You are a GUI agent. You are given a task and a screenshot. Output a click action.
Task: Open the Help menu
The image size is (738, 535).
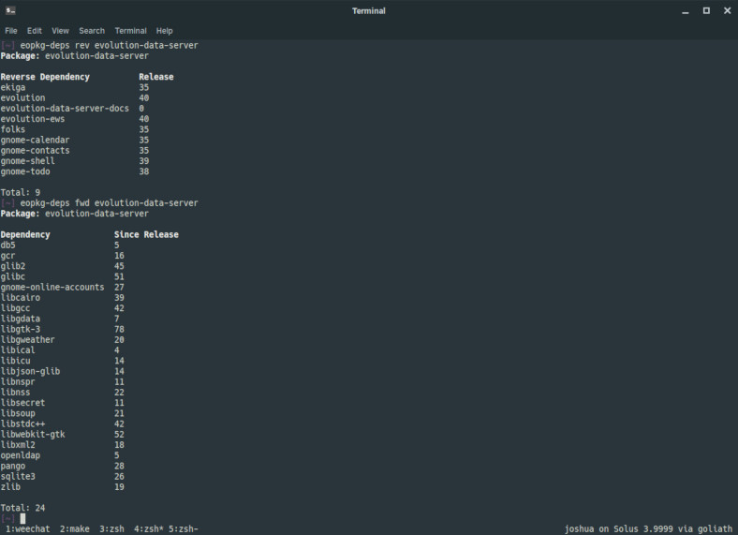(x=165, y=31)
